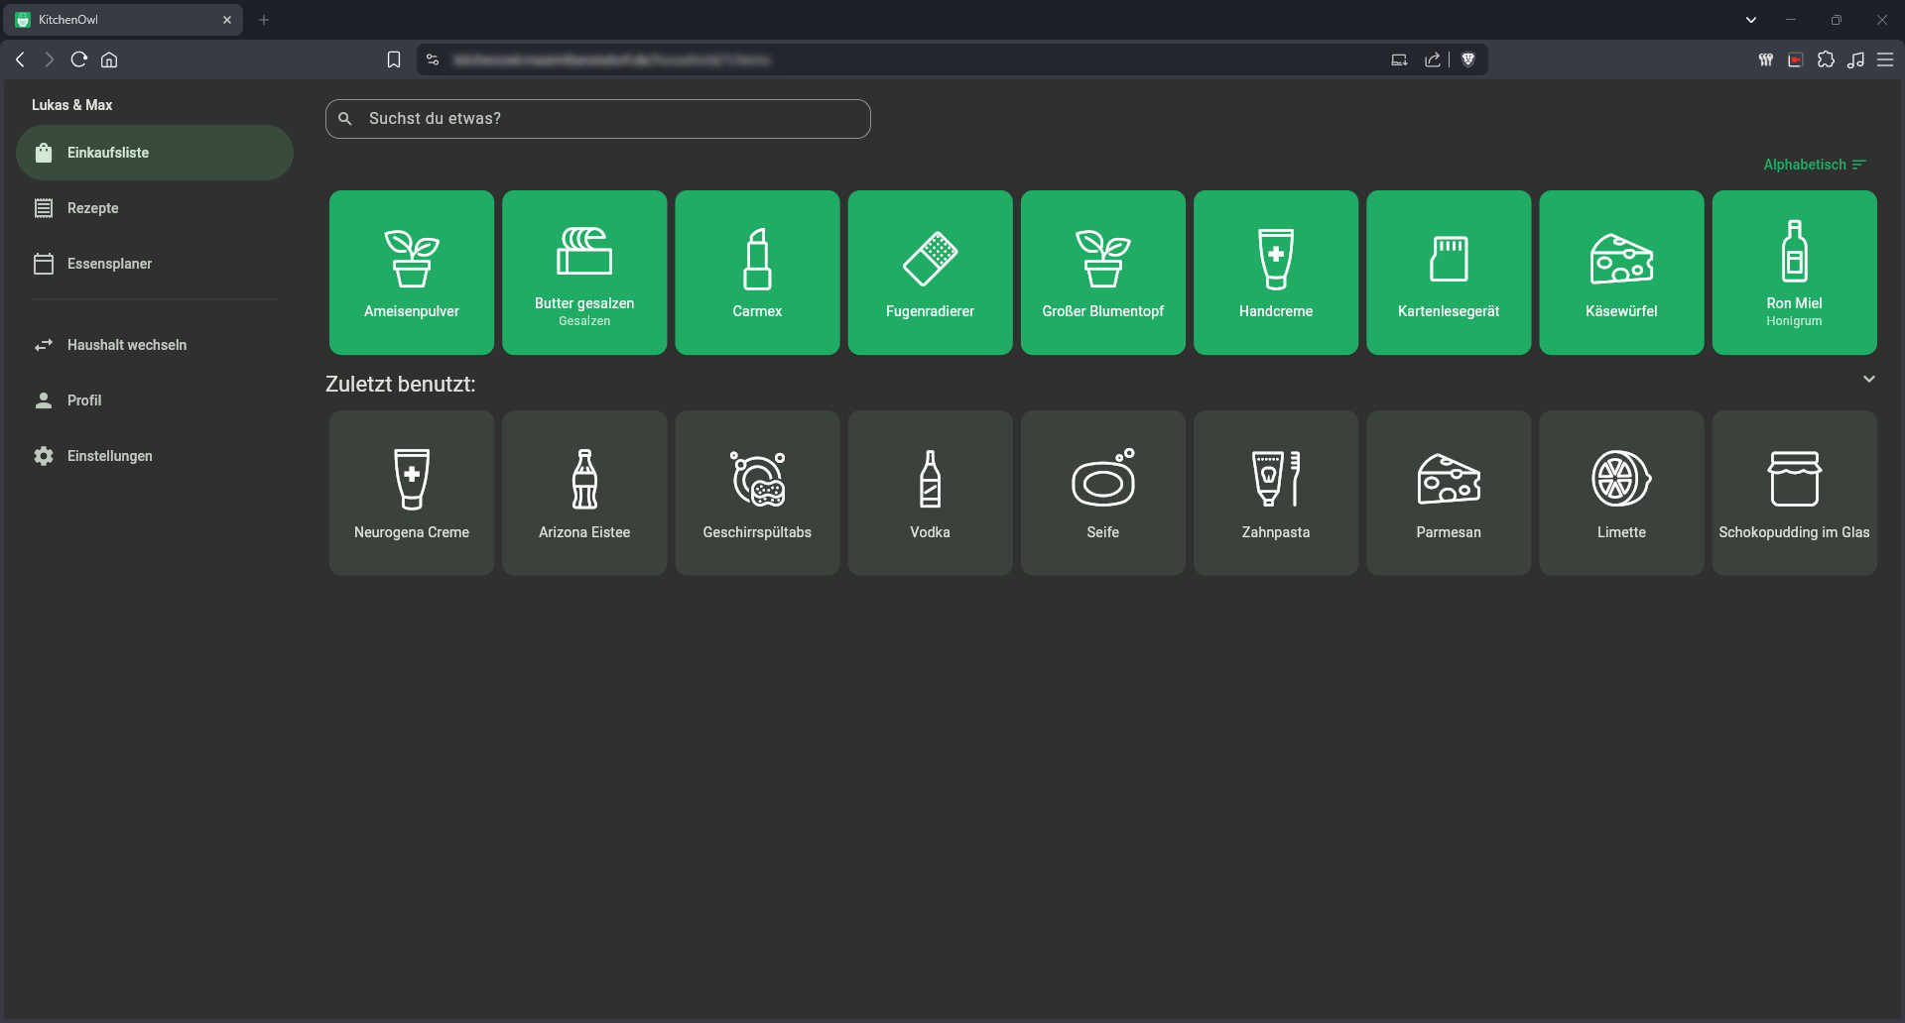Toggle Butter gesalzen item off list

point(584,272)
